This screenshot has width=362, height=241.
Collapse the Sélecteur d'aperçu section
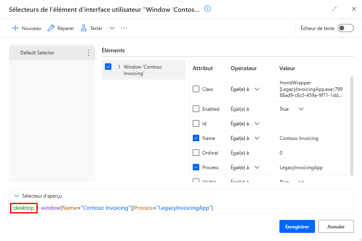16,196
